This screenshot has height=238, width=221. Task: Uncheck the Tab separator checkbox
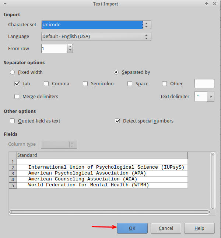point(17,84)
